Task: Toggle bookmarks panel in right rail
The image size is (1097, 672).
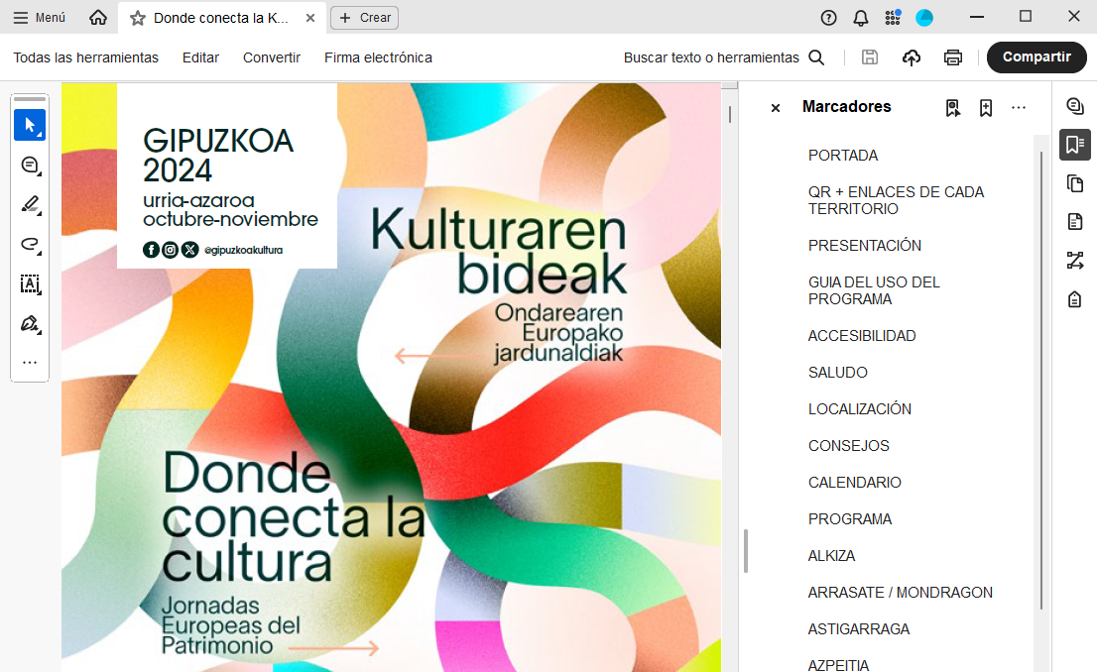Action: (1075, 145)
